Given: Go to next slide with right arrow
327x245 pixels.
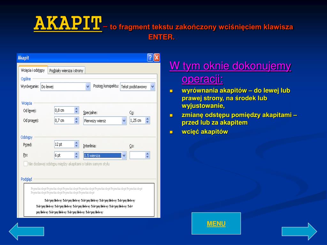Looking at the screenshot, I should (300, 232).
